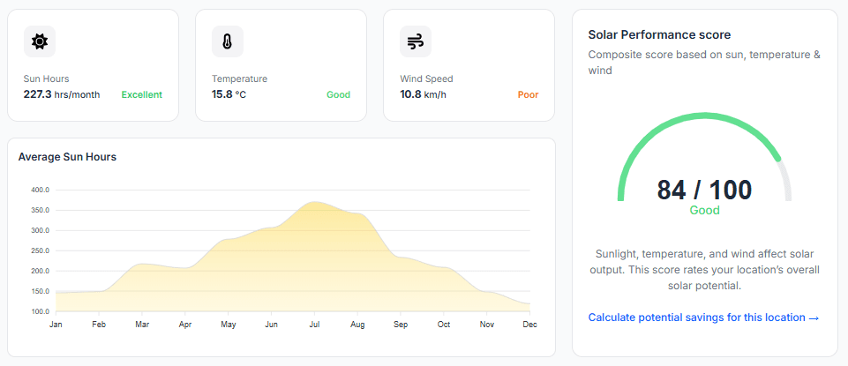The width and height of the screenshot is (848, 366).
Task: Click the Jul peak on the chart
Action: (x=314, y=204)
